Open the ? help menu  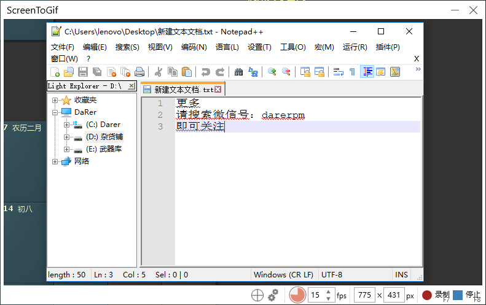(x=88, y=58)
